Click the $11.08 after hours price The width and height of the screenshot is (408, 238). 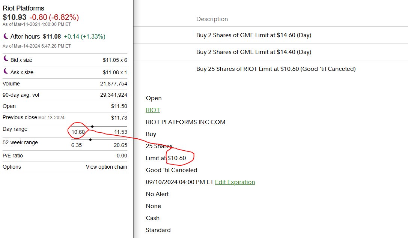[52, 36]
